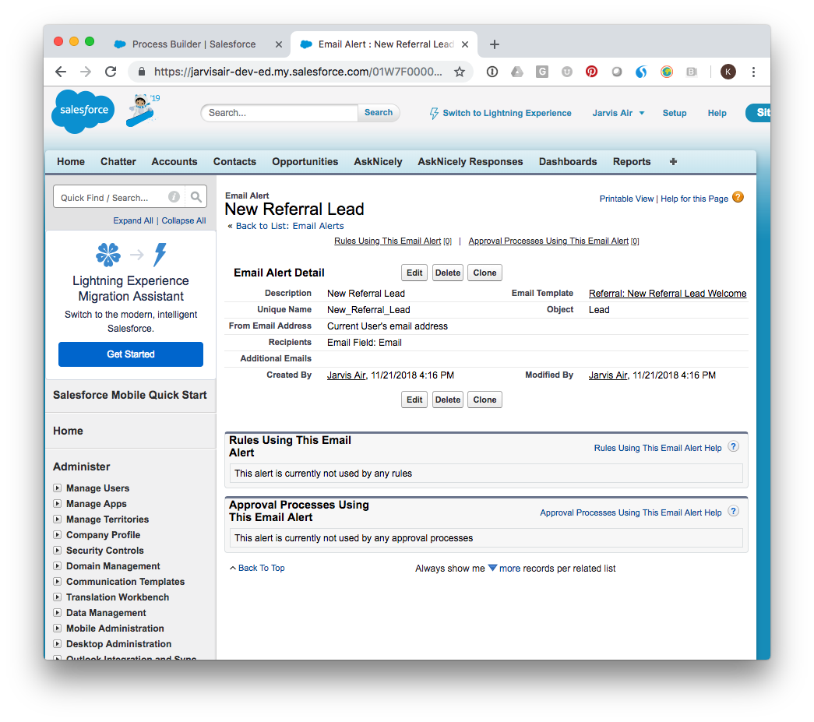
Task: Expand Communication Templates section
Action: click(57, 581)
